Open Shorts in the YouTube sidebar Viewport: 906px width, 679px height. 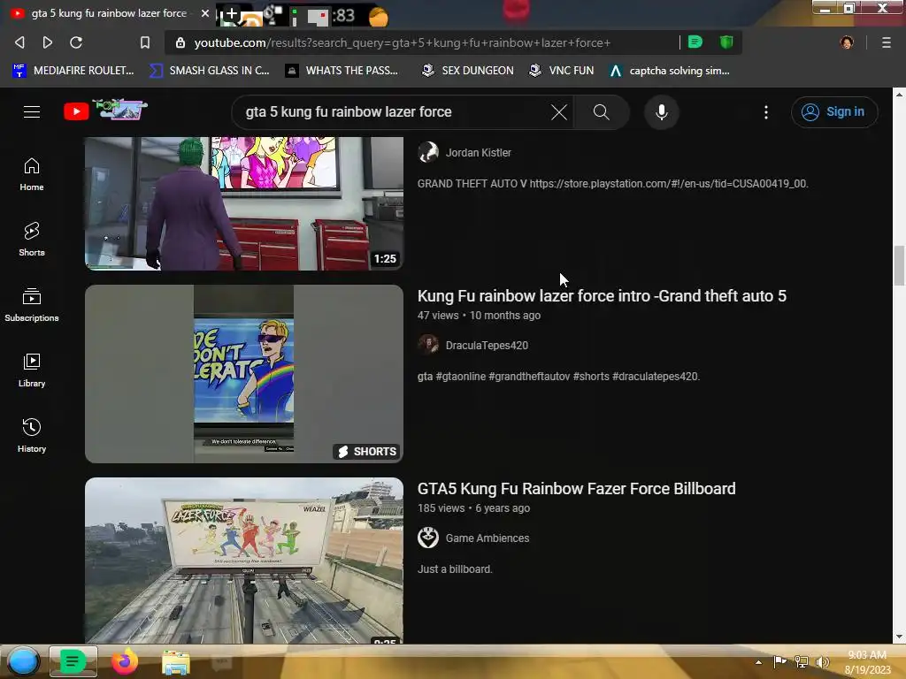pos(32,239)
